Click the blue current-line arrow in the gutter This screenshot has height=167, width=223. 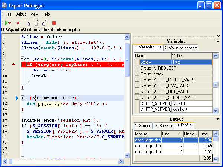17,98
